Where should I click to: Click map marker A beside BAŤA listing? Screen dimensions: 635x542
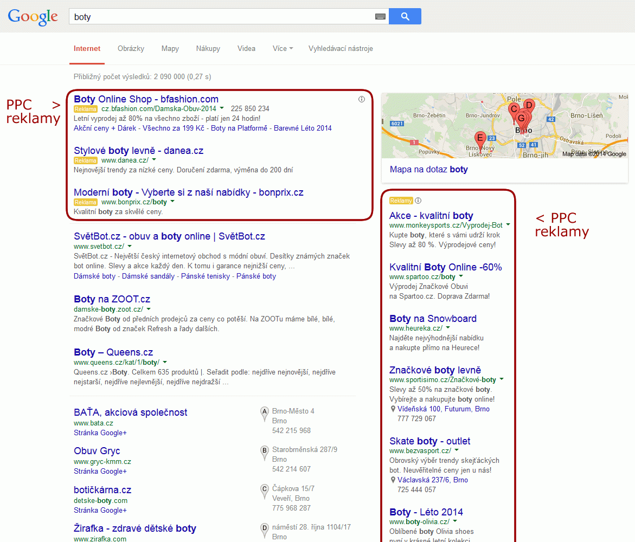265,412
